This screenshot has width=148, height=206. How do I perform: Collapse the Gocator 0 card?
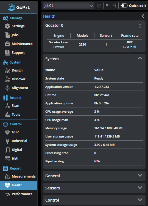point(140,26)
